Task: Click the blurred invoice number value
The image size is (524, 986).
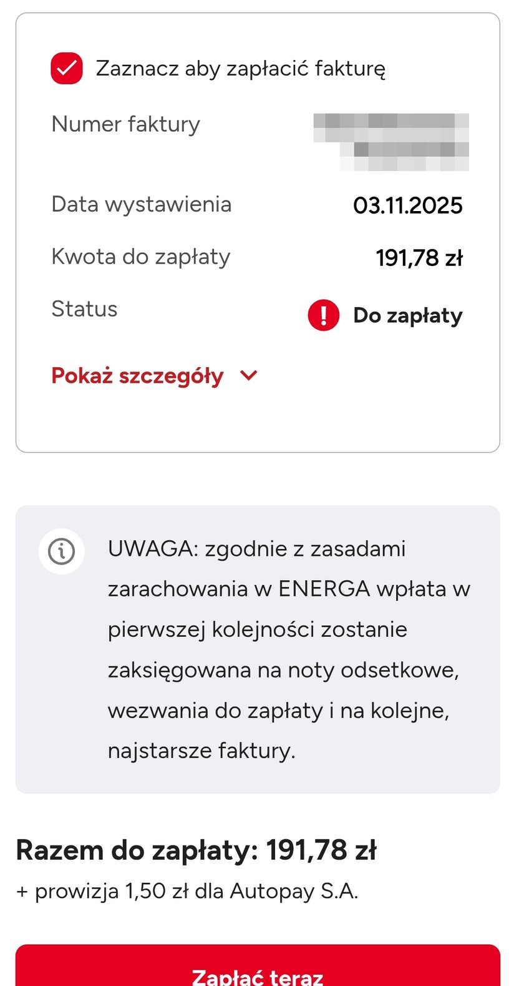Action: (x=391, y=142)
